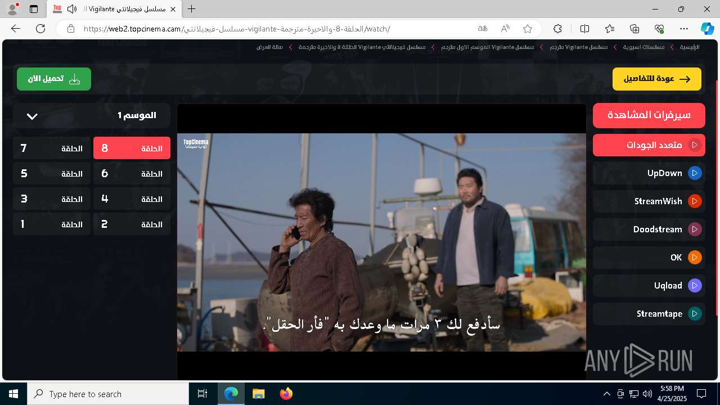Open Browser essentials icon

coord(659,29)
